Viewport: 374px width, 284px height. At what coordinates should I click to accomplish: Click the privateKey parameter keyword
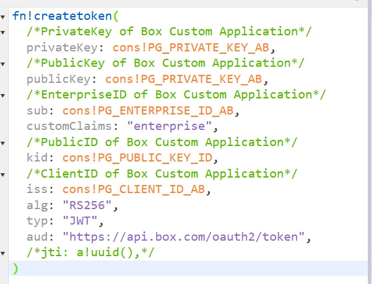(62, 48)
